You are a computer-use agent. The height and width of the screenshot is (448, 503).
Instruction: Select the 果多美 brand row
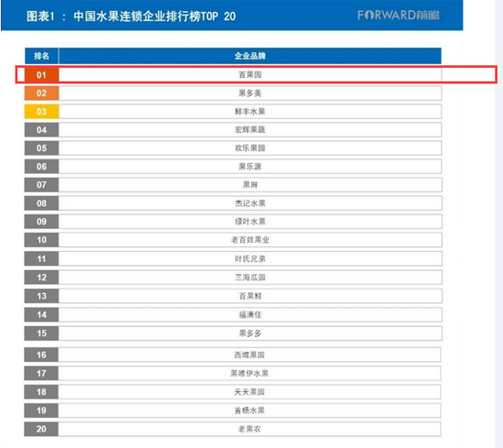(x=233, y=93)
